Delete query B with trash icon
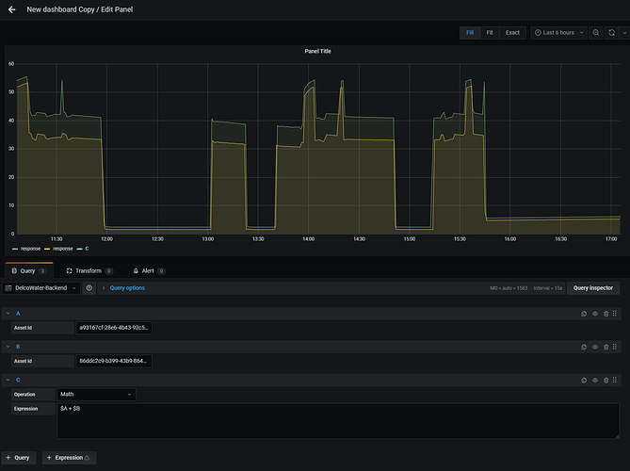Image resolution: width=630 pixels, height=471 pixels. click(x=606, y=347)
